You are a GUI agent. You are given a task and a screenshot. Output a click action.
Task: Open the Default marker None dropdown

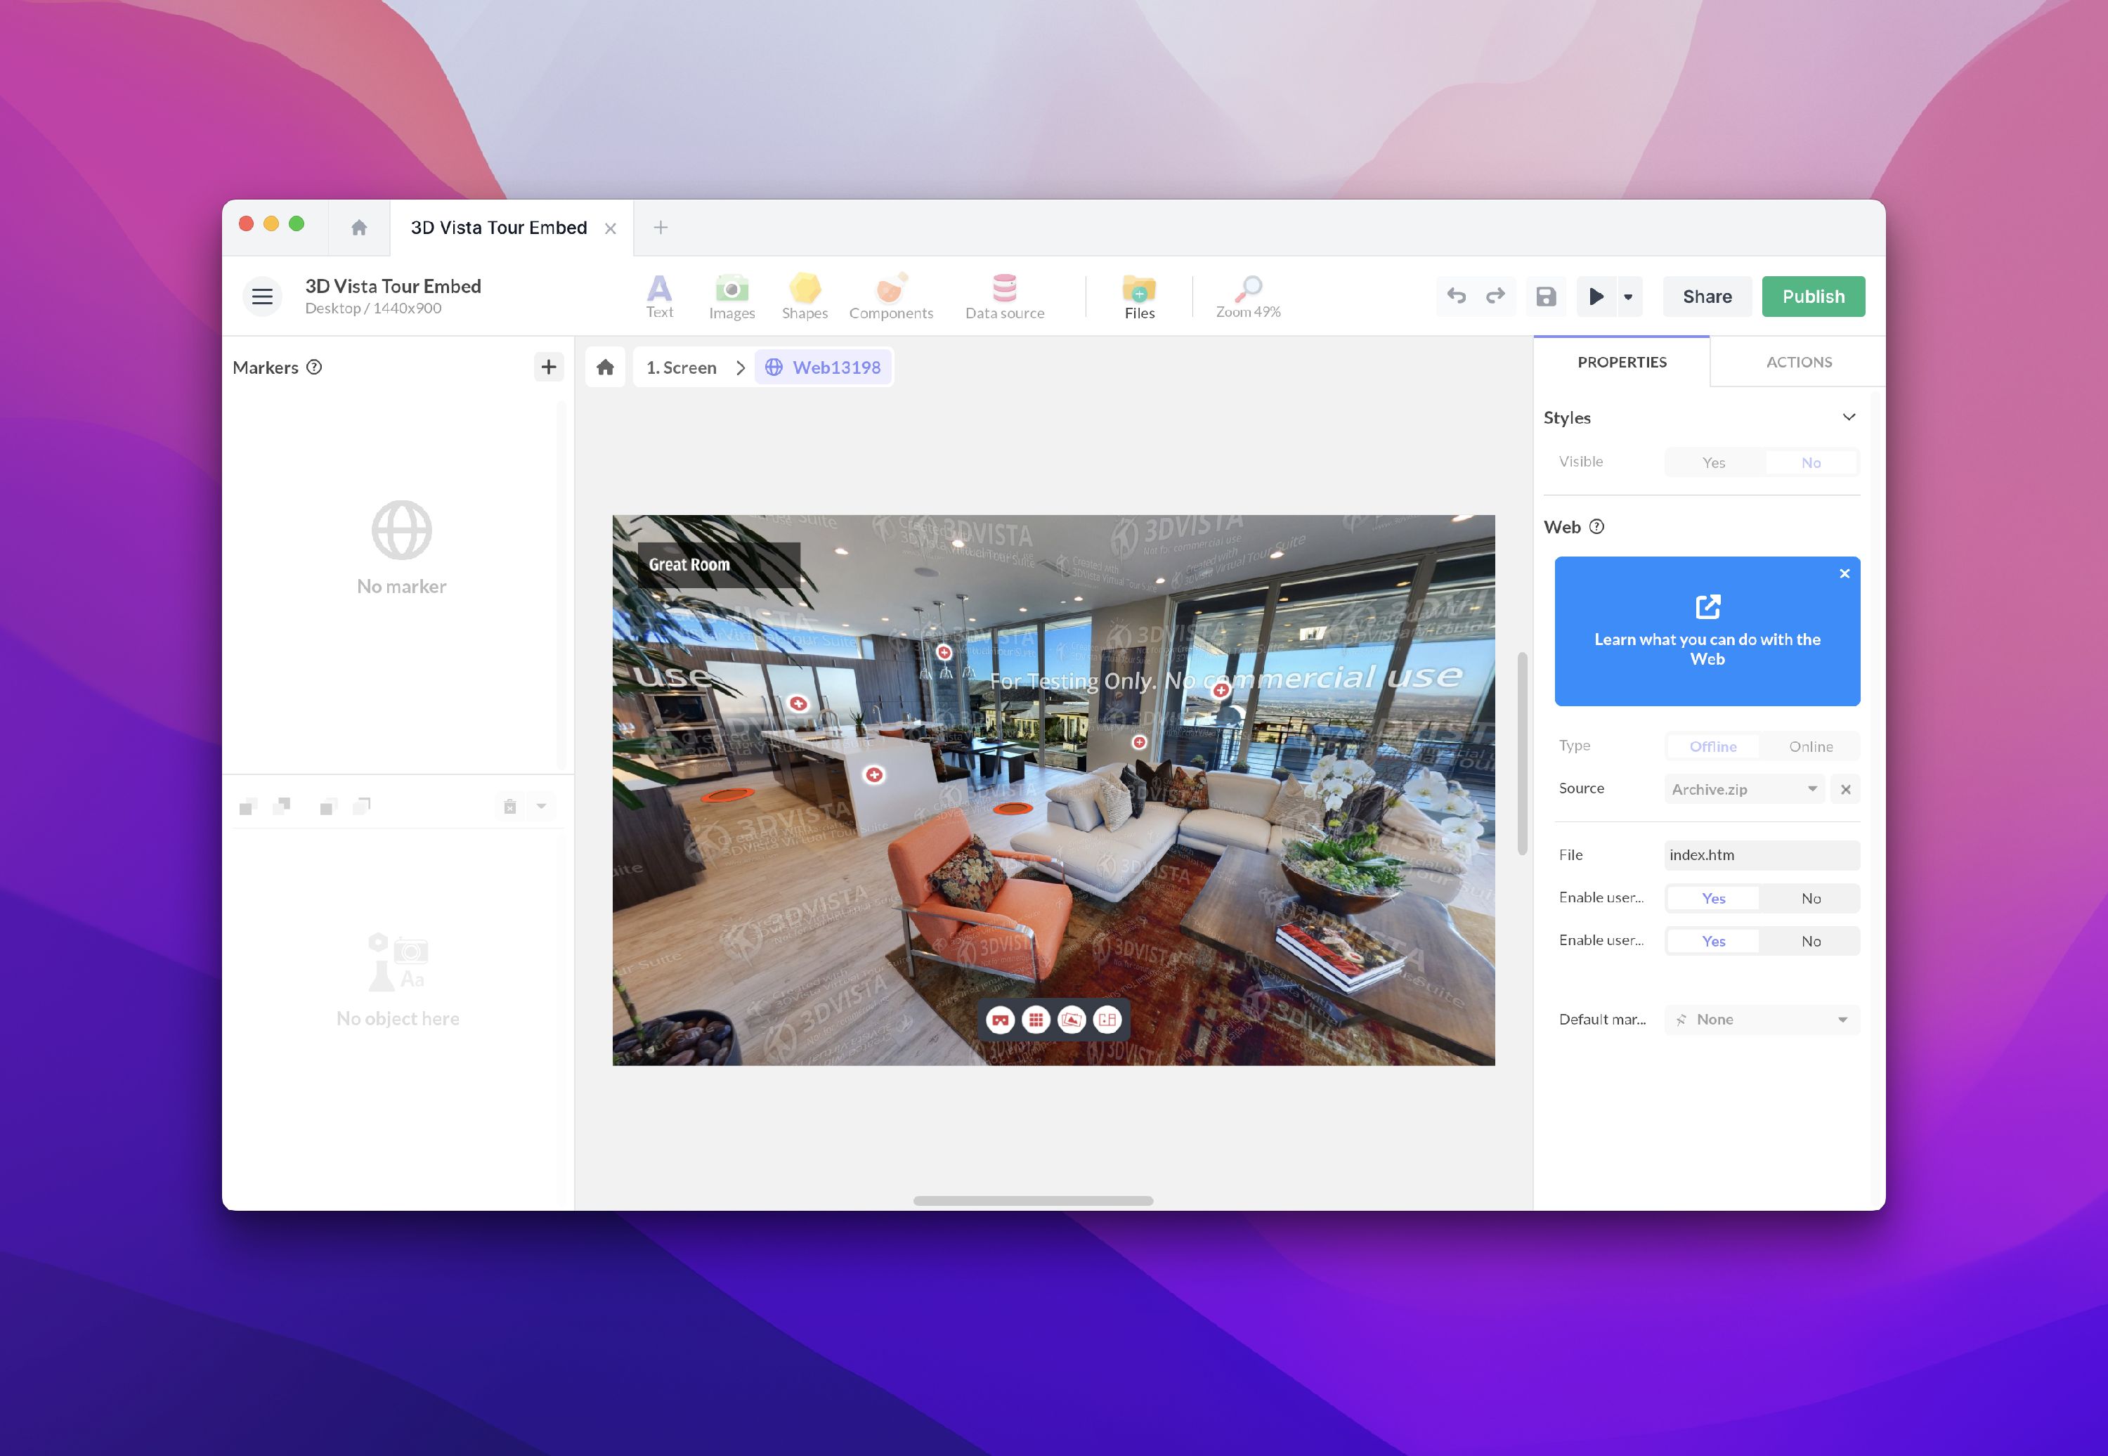[1762, 1019]
